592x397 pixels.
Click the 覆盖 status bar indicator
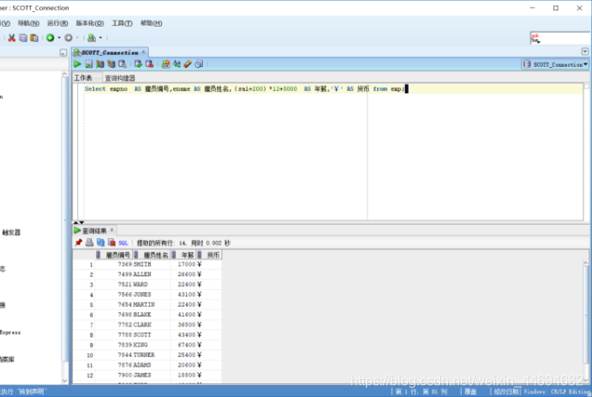coord(470,392)
